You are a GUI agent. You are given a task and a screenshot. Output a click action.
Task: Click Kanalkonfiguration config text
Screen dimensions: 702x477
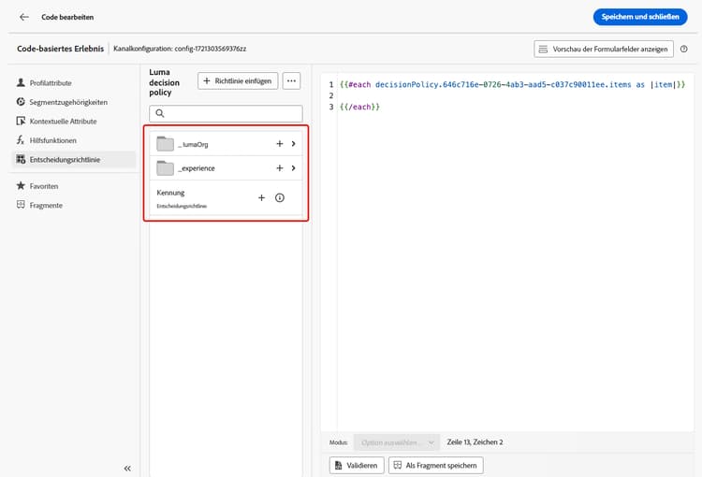coord(180,49)
